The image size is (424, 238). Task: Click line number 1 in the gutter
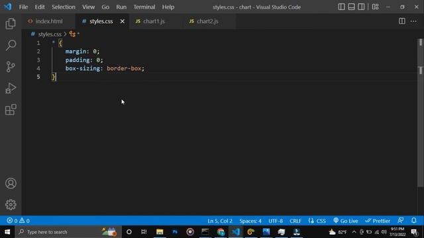pyautogui.click(x=38, y=43)
